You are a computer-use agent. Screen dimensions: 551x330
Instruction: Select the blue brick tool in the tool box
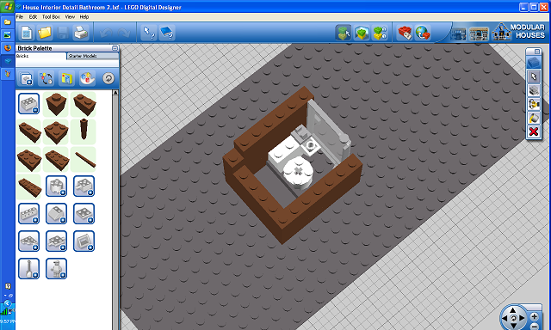click(x=534, y=63)
